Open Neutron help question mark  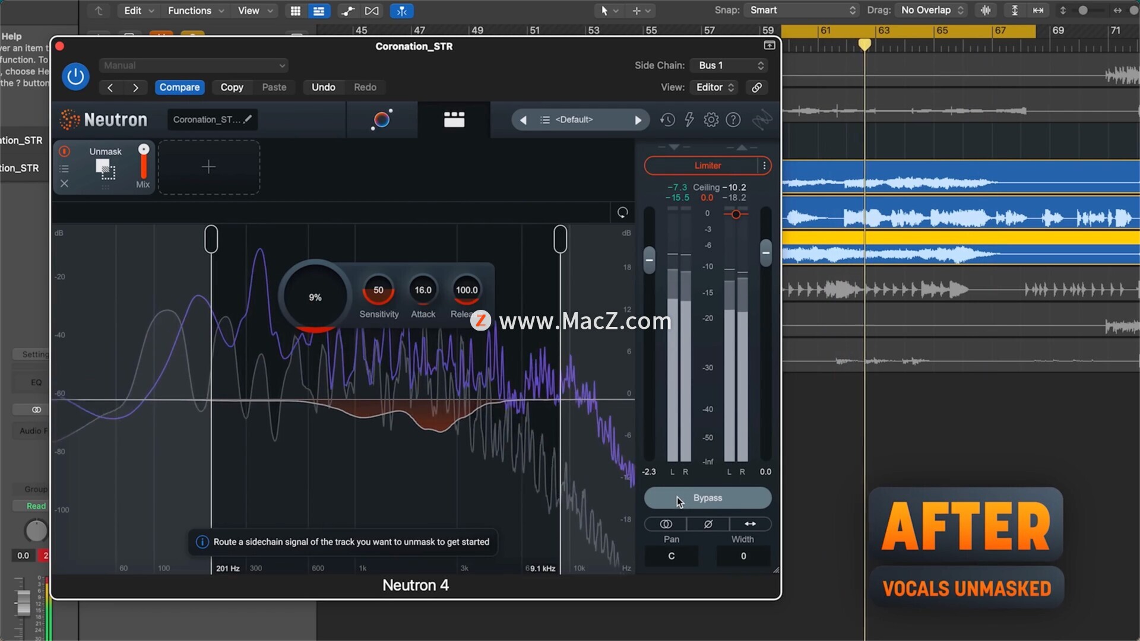click(733, 120)
